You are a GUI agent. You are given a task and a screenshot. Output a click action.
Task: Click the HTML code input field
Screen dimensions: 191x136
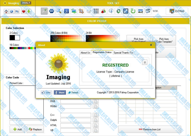[76, 125]
